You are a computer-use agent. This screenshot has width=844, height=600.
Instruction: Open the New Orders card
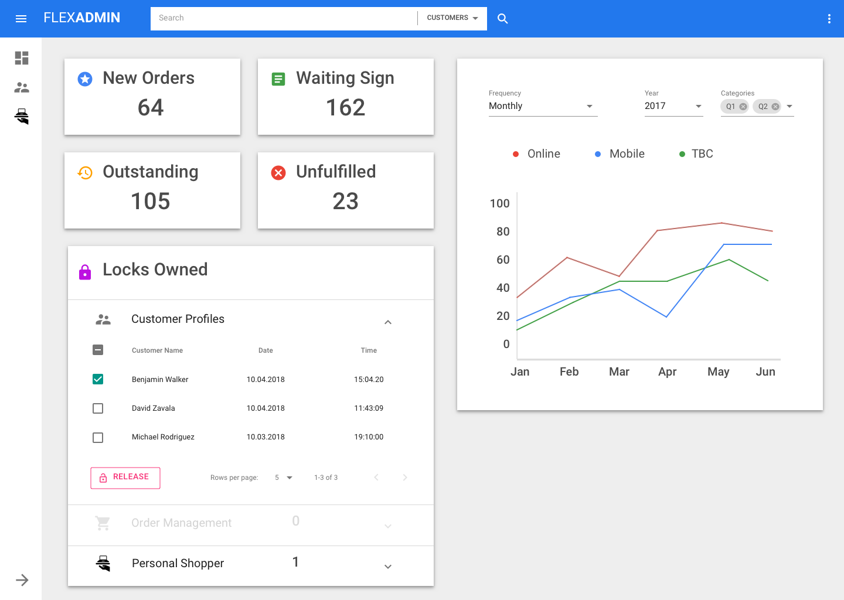click(152, 97)
